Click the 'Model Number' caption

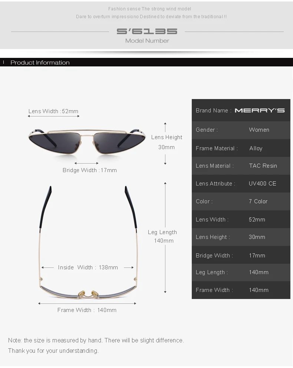(x=147, y=41)
